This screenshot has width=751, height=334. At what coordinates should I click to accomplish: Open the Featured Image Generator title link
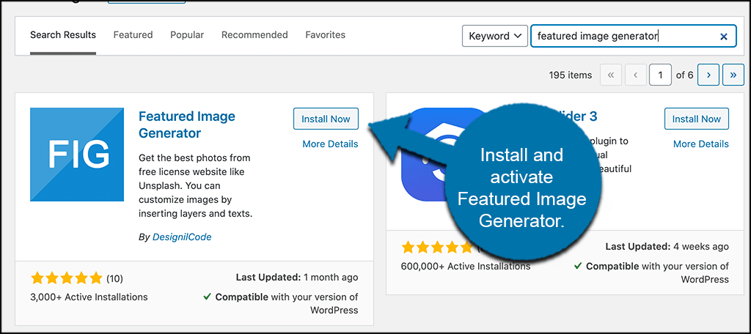coord(187,125)
